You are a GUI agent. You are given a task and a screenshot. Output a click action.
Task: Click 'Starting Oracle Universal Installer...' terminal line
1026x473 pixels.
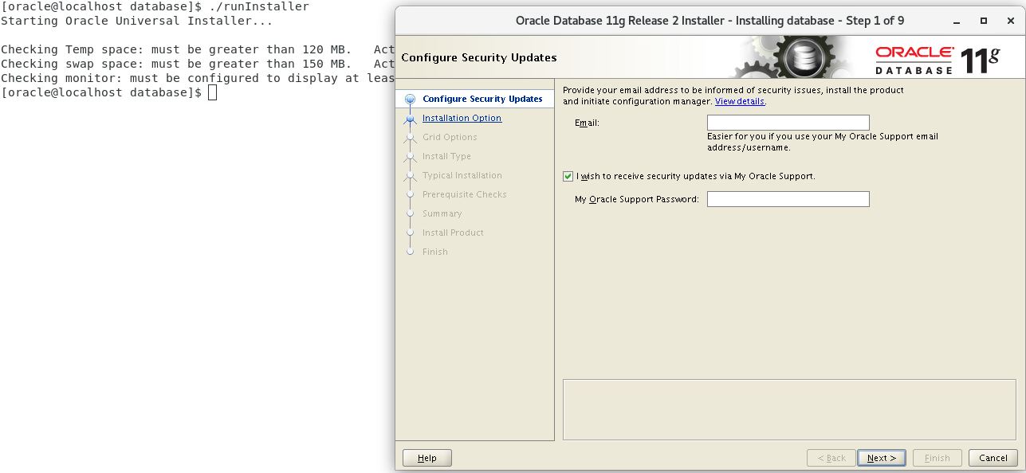click(x=137, y=21)
